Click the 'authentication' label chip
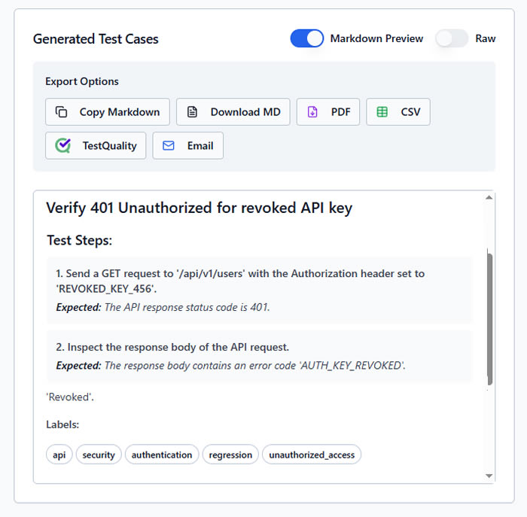This screenshot has height=517, width=527. coord(162,455)
